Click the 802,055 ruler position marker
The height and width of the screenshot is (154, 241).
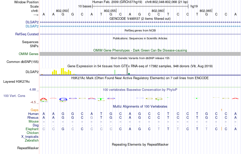pos(110,11)
